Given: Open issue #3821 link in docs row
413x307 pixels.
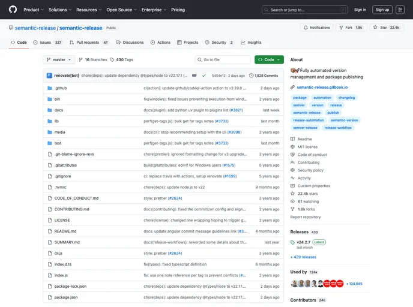Looking at the screenshot, I should [x=236, y=110].
